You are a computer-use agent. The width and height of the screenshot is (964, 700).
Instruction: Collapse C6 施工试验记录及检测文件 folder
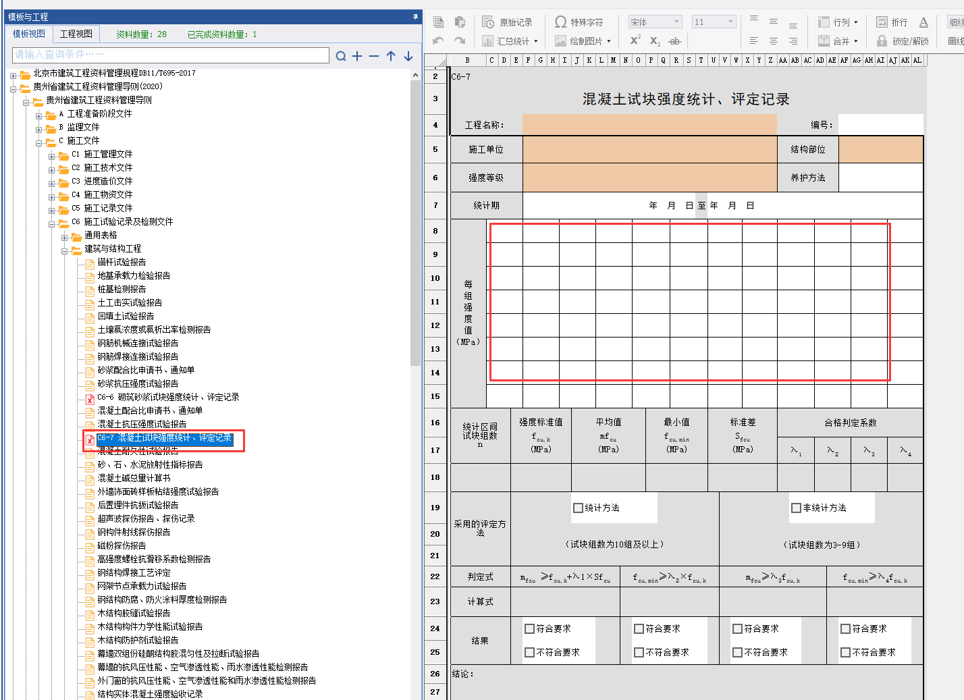pyautogui.click(x=51, y=223)
